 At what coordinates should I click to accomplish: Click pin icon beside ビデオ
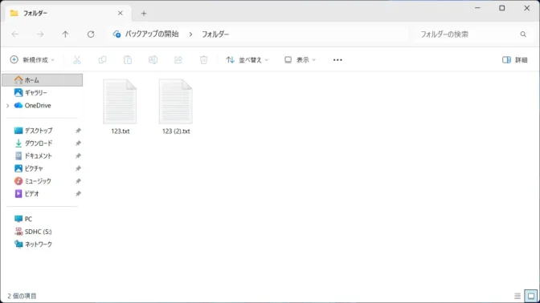pos(78,194)
